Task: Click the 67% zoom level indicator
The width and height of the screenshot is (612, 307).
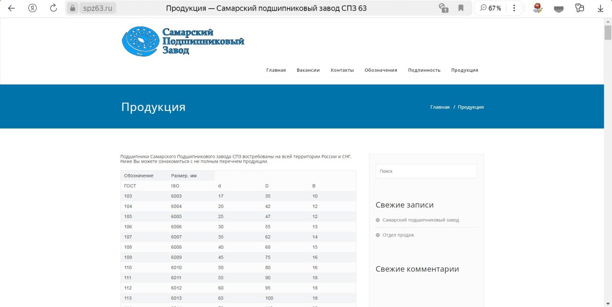Action: point(491,8)
